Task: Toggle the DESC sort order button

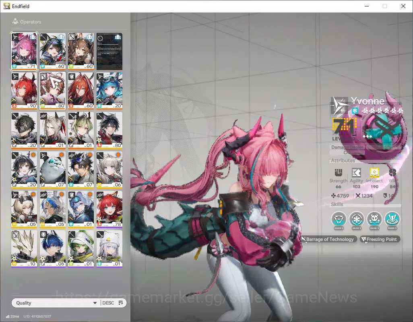Action: click(x=113, y=303)
